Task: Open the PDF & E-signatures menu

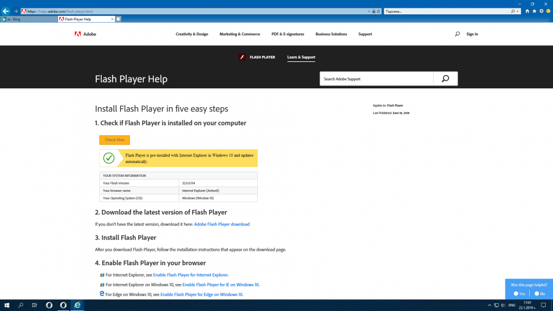Action: tap(288, 34)
